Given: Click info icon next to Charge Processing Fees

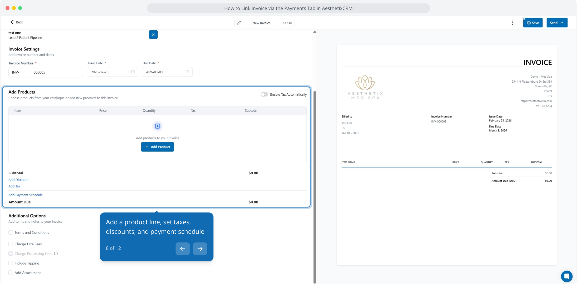Looking at the screenshot, I should tap(56, 254).
